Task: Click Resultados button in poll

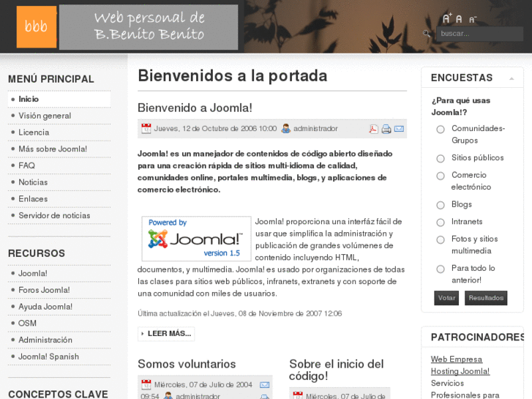Action: 486,298
